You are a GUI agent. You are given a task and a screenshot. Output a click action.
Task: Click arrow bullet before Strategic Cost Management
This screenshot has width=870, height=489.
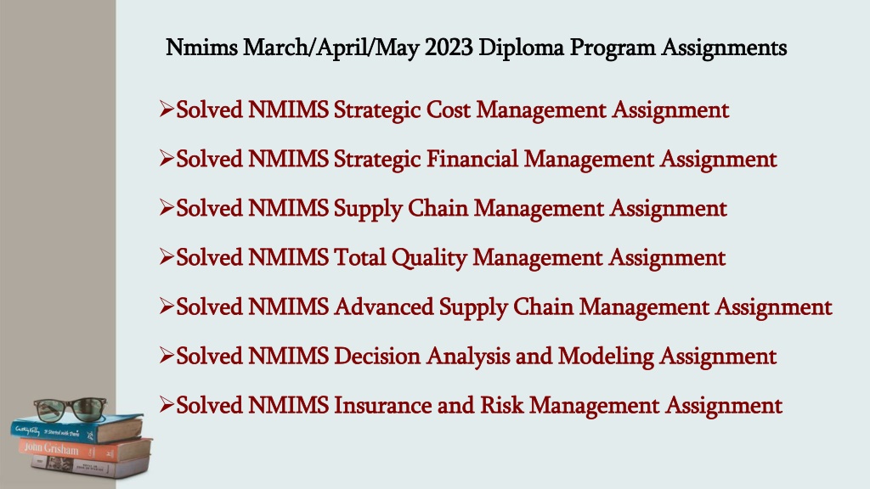167,109
